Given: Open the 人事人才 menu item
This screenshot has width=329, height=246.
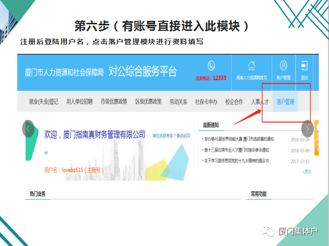Looking at the screenshot, I should click(260, 102).
